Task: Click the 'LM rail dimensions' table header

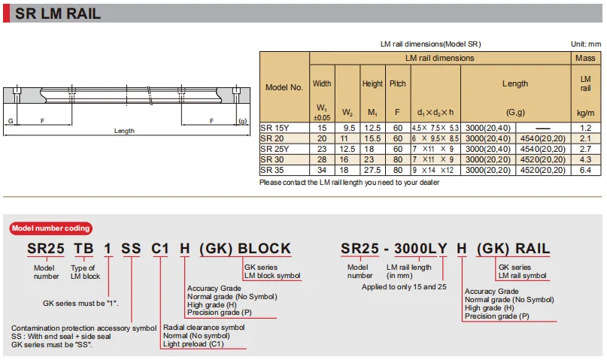Action: click(440, 58)
